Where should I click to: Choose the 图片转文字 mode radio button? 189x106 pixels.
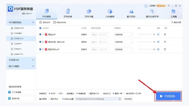pos(89,93)
